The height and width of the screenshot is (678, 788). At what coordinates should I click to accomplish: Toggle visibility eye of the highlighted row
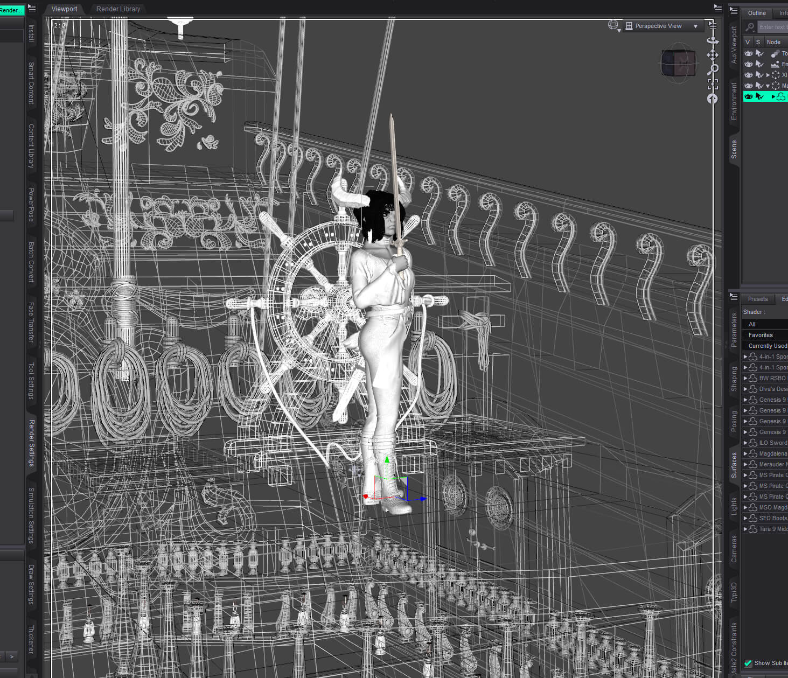pos(749,96)
